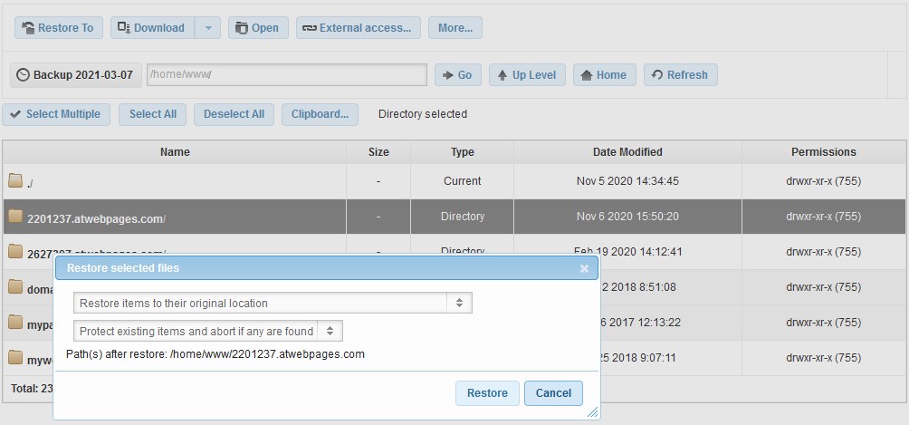This screenshot has width=909, height=425.
Task: Click the Open toolbar button
Action: coord(258,28)
